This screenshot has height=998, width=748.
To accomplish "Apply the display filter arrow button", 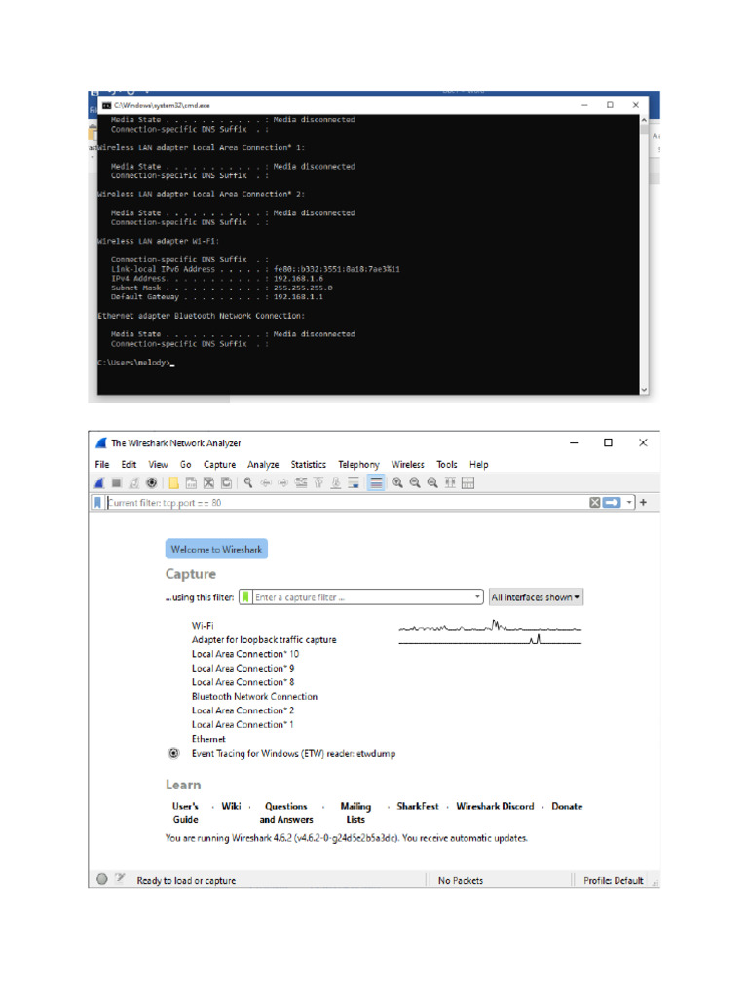I will (612, 503).
